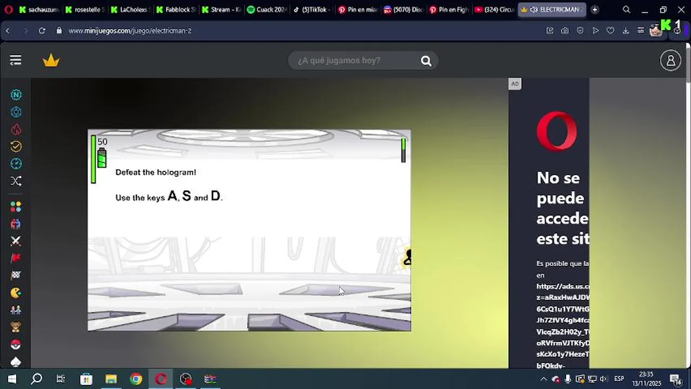The height and width of the screenshot is (389, 691).
Task: Open Microsoft Store from the taskbar
Action: [x=86, y=379]
